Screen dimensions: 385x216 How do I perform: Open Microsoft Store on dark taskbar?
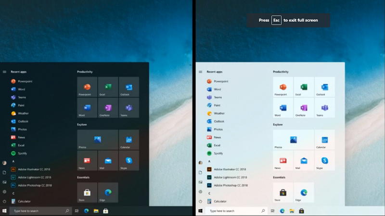[x=105, y=211]
